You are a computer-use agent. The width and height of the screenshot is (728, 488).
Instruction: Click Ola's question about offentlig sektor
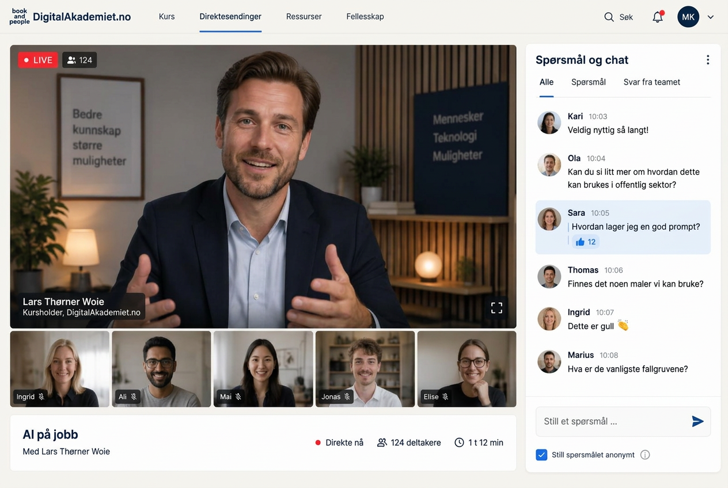pyautogui.click(x=634, y=178)
